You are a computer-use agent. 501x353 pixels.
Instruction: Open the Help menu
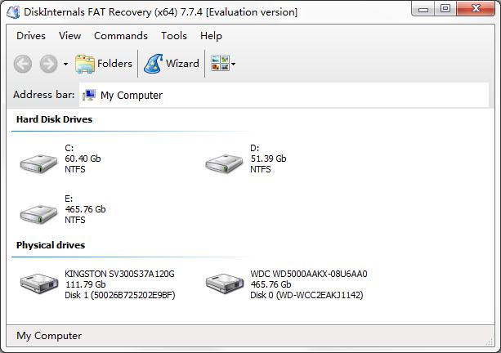pos(211,36)
